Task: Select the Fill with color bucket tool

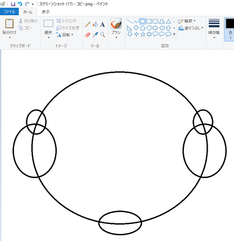Action: 95,25
